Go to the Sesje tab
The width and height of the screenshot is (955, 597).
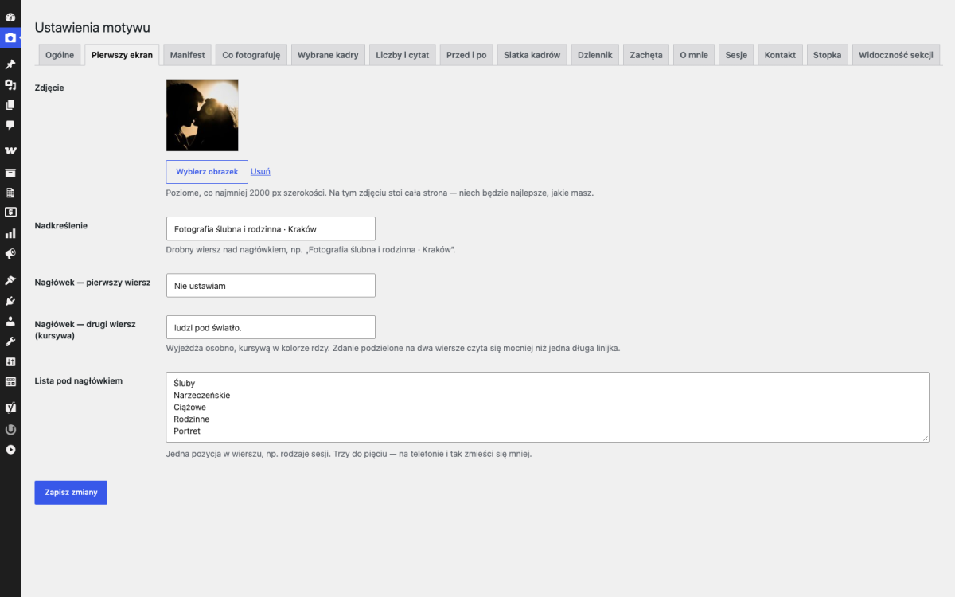click(x=736, y=55)
